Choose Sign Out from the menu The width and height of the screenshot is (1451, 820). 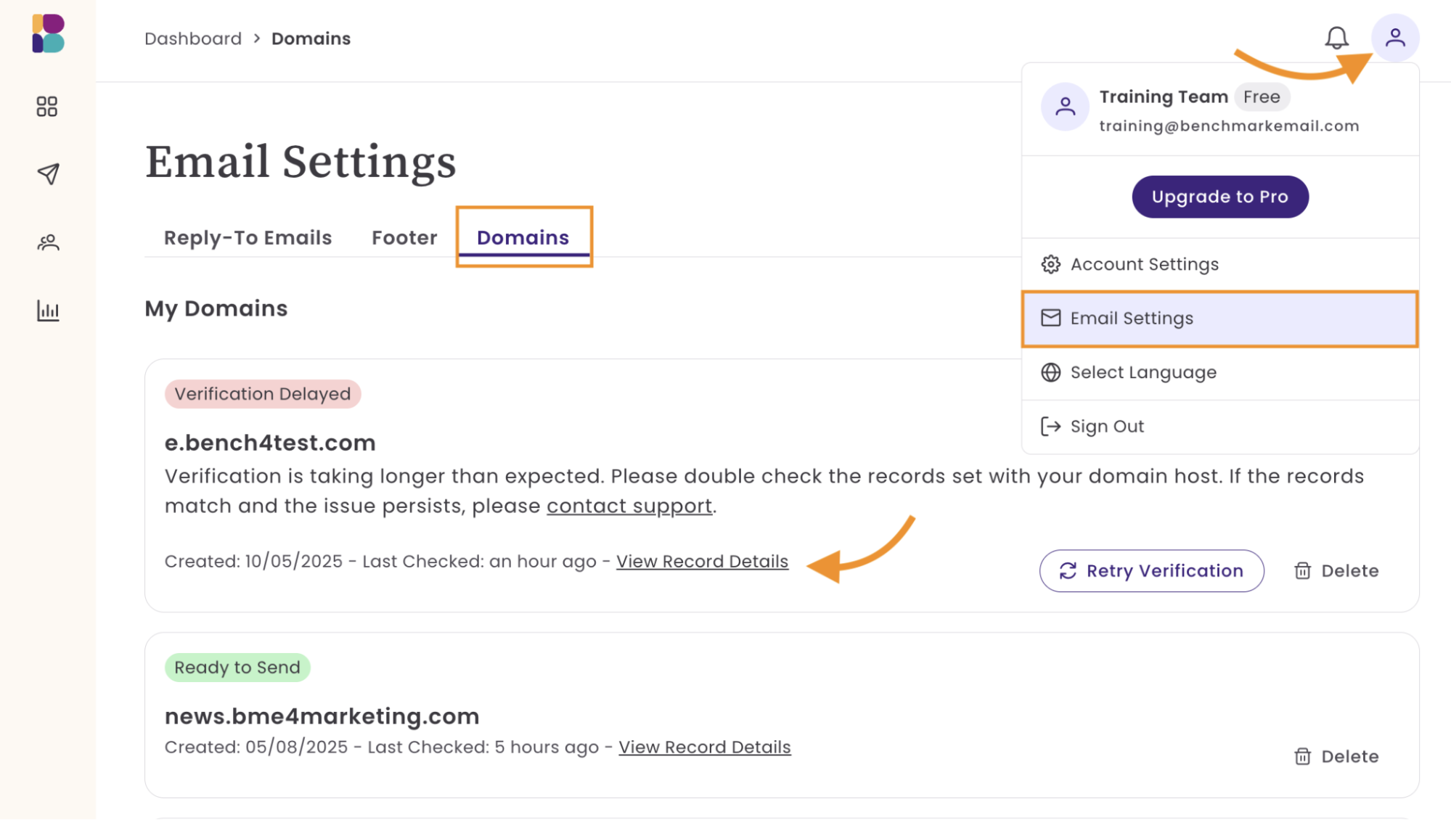click(x=1106, y=426)
